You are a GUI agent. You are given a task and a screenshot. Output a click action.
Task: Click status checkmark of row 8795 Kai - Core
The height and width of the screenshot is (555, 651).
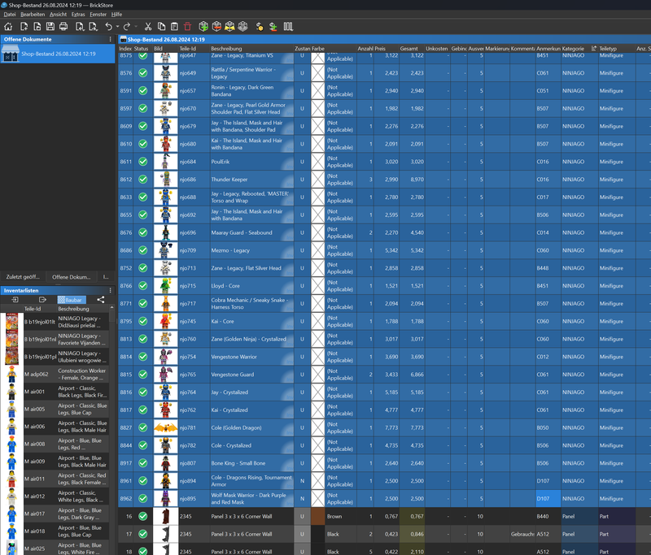[143, 321]
